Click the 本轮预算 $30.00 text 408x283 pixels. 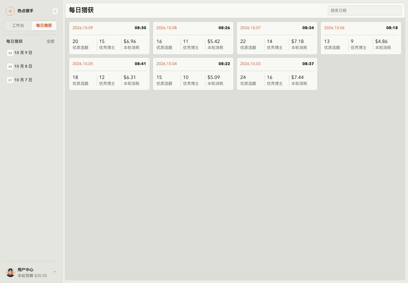point(32,276)
